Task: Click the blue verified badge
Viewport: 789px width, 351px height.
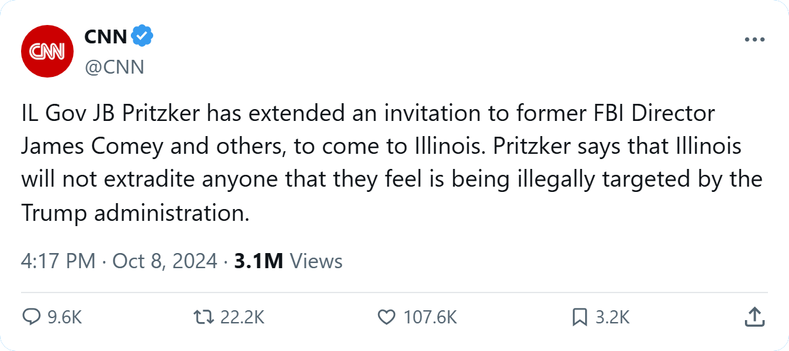Action: point(142,37)
